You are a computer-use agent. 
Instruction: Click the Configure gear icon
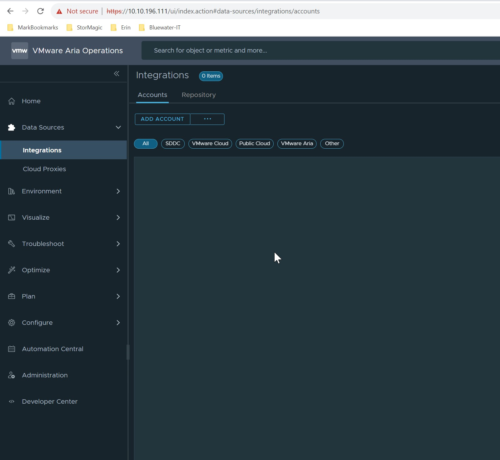click(12, 323)
